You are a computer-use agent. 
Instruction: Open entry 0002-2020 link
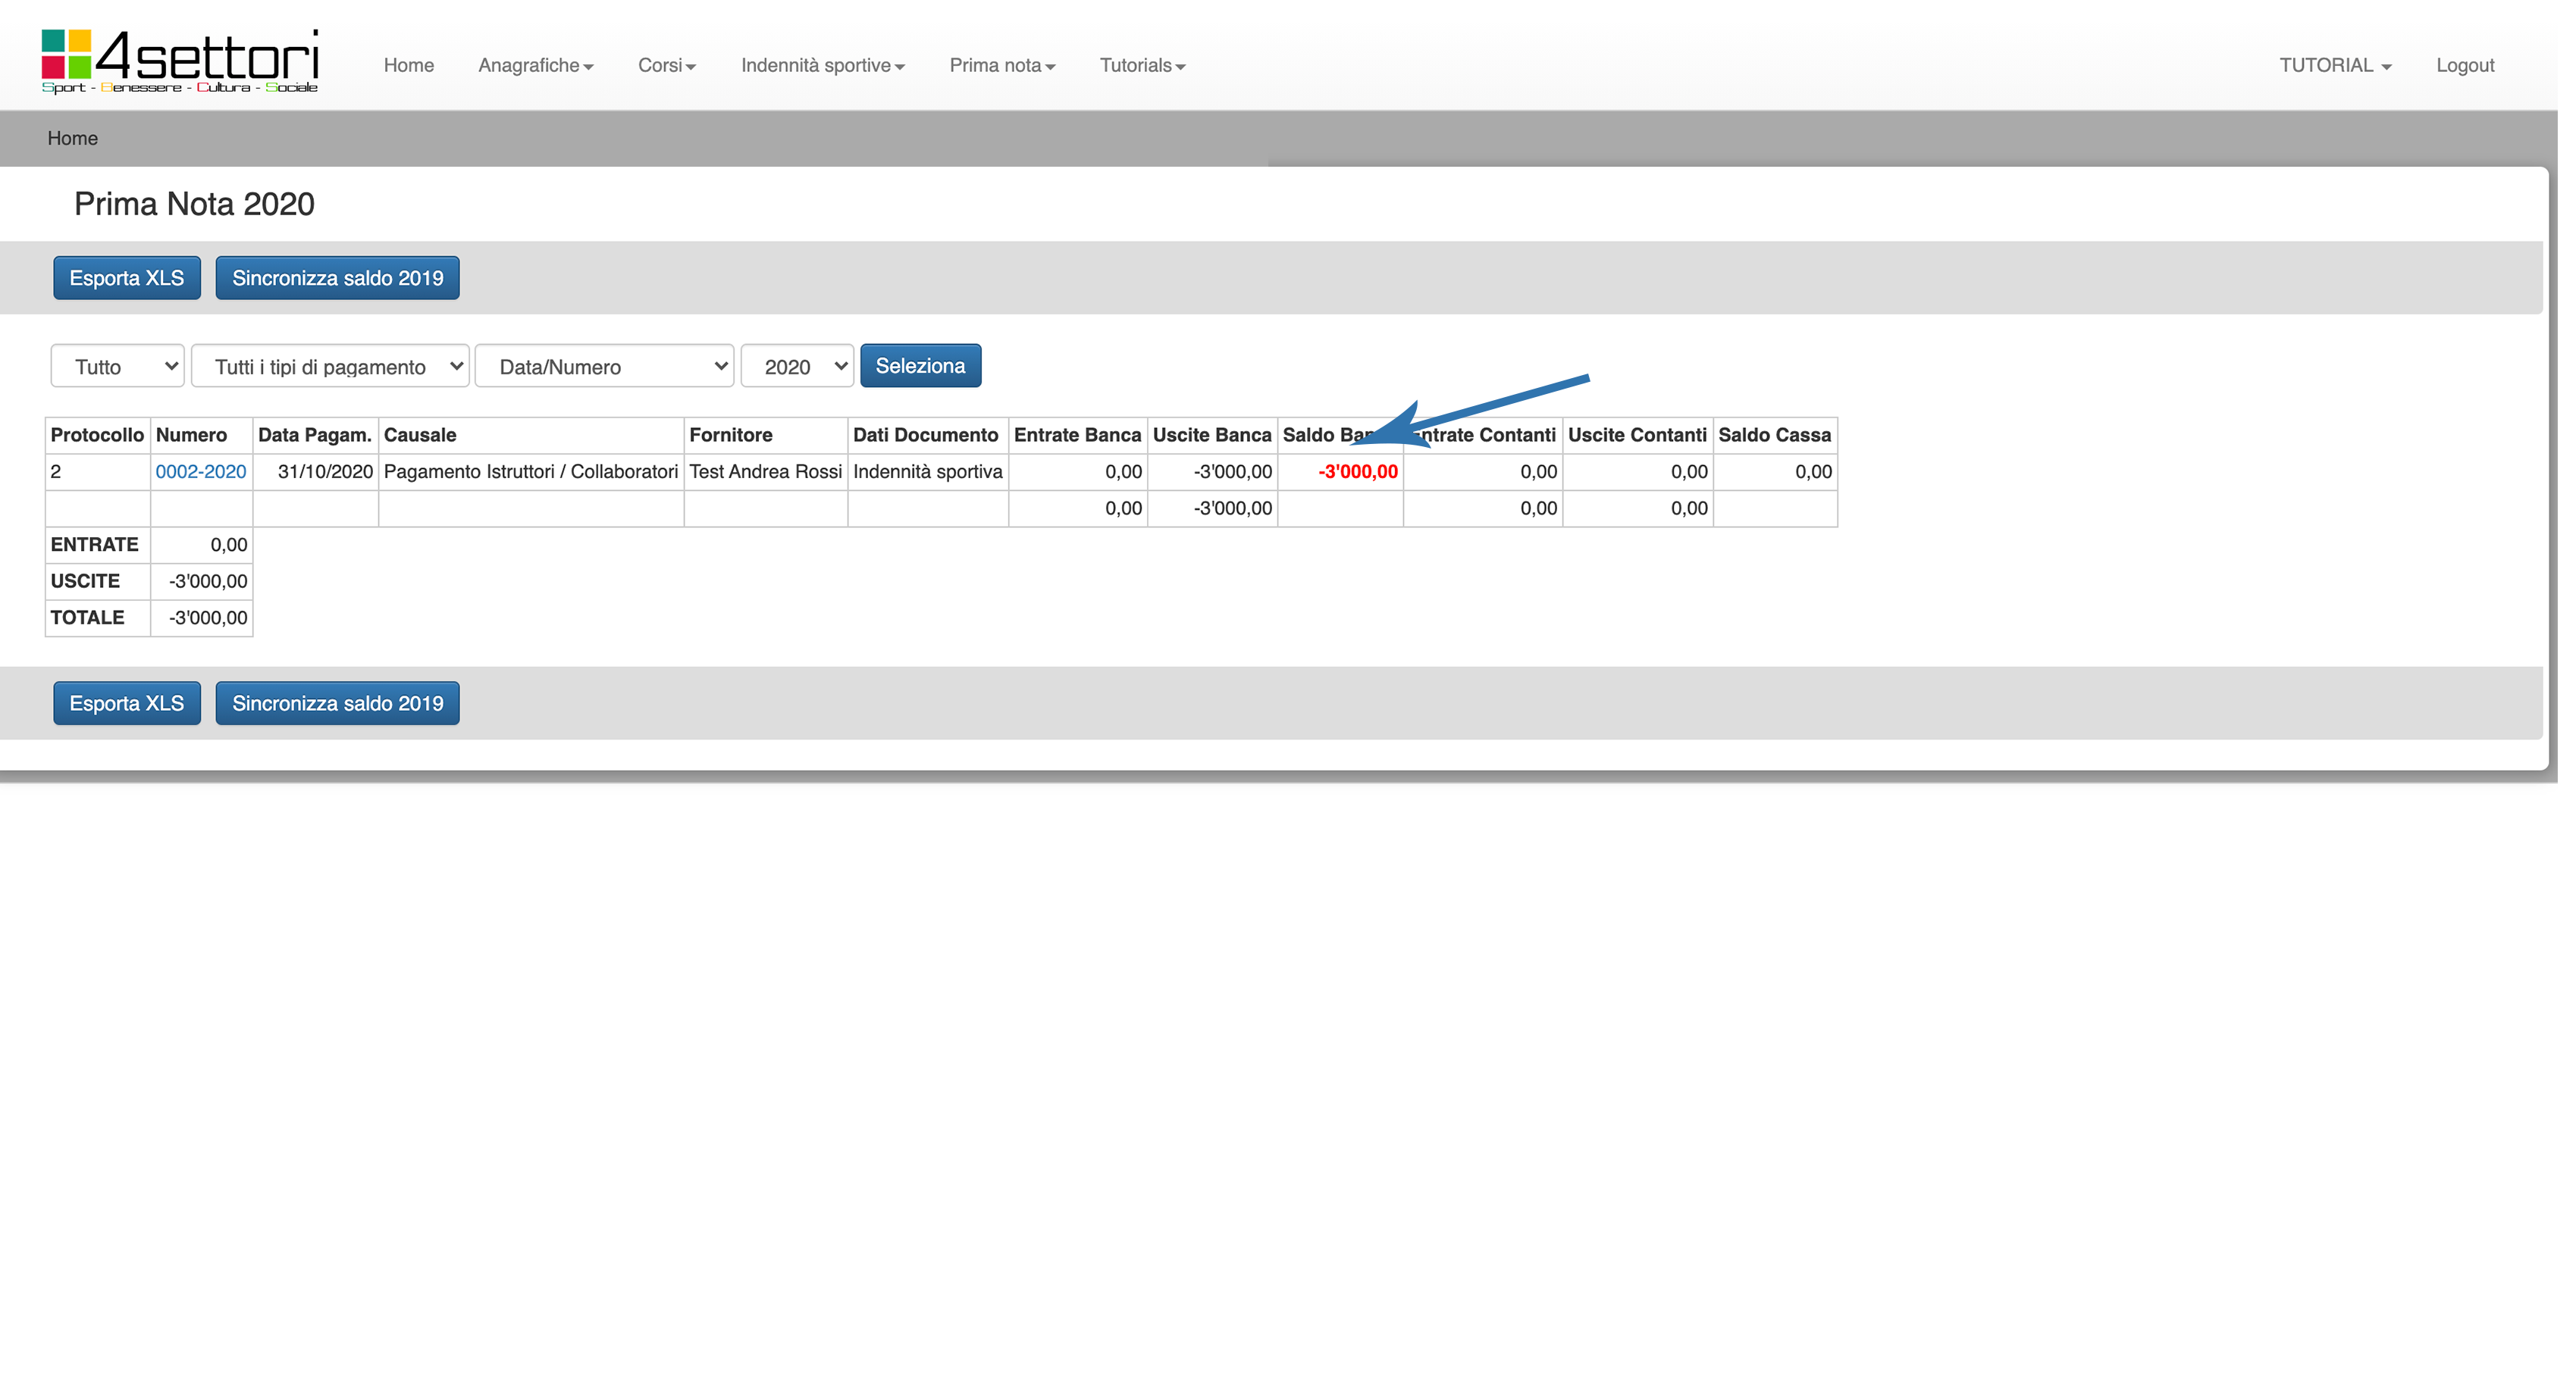click(200, 472)
